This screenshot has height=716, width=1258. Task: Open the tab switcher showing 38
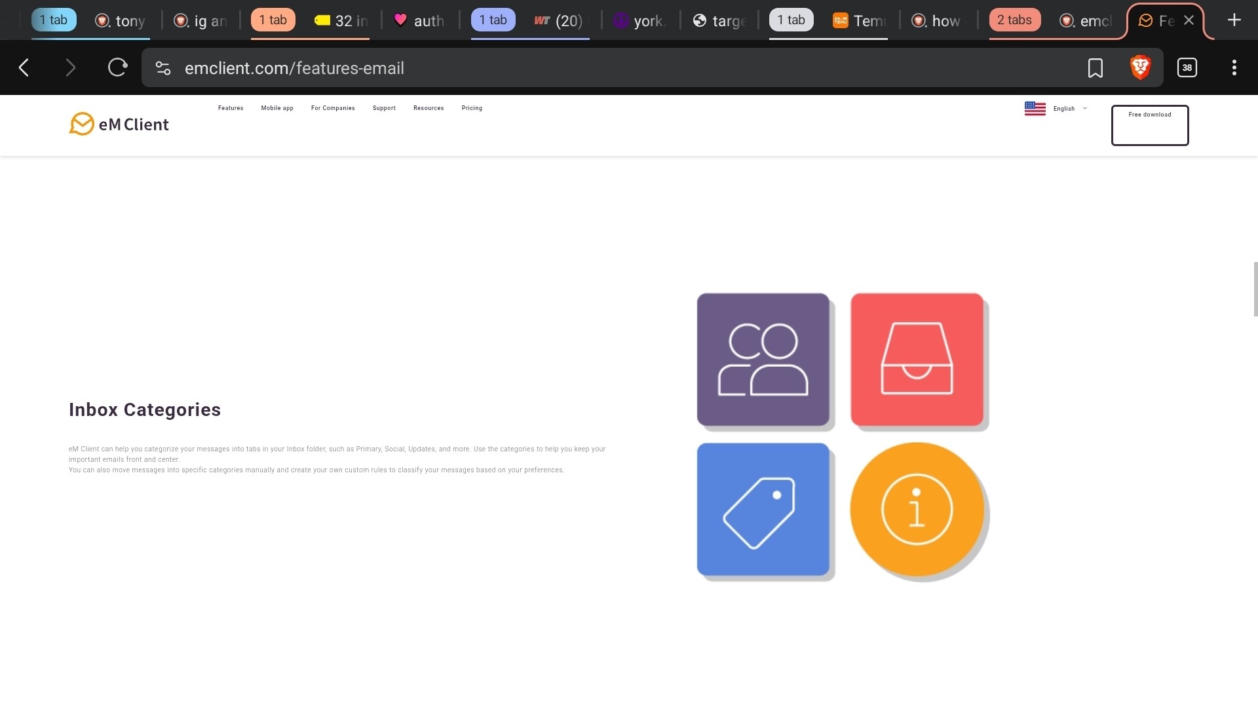tap(1187, 67)
